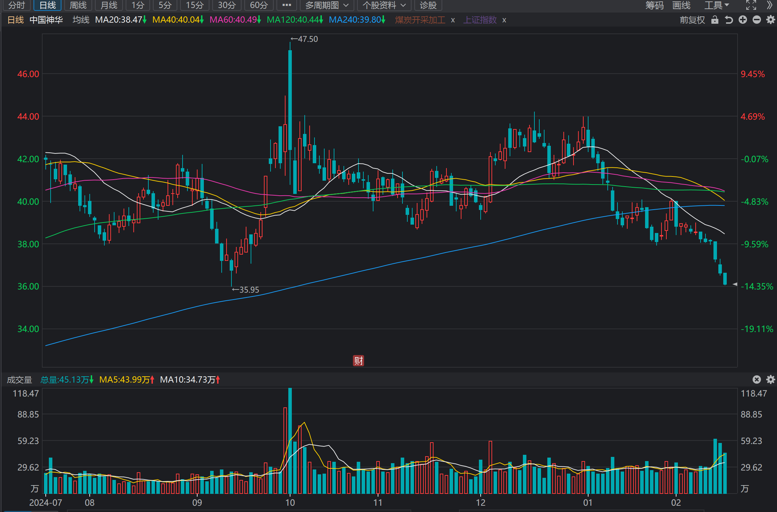The image size is (777, 512).
Task: Click the 筹码 button
Action: 654,5
